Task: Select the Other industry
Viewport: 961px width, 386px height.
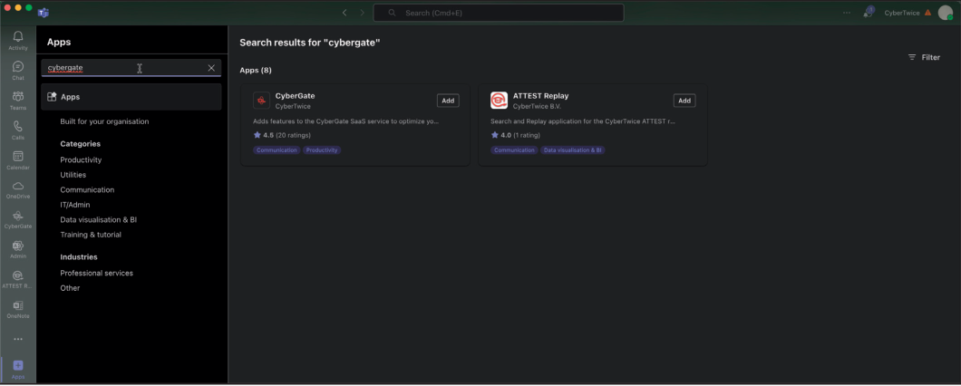Action: [70, 288]
